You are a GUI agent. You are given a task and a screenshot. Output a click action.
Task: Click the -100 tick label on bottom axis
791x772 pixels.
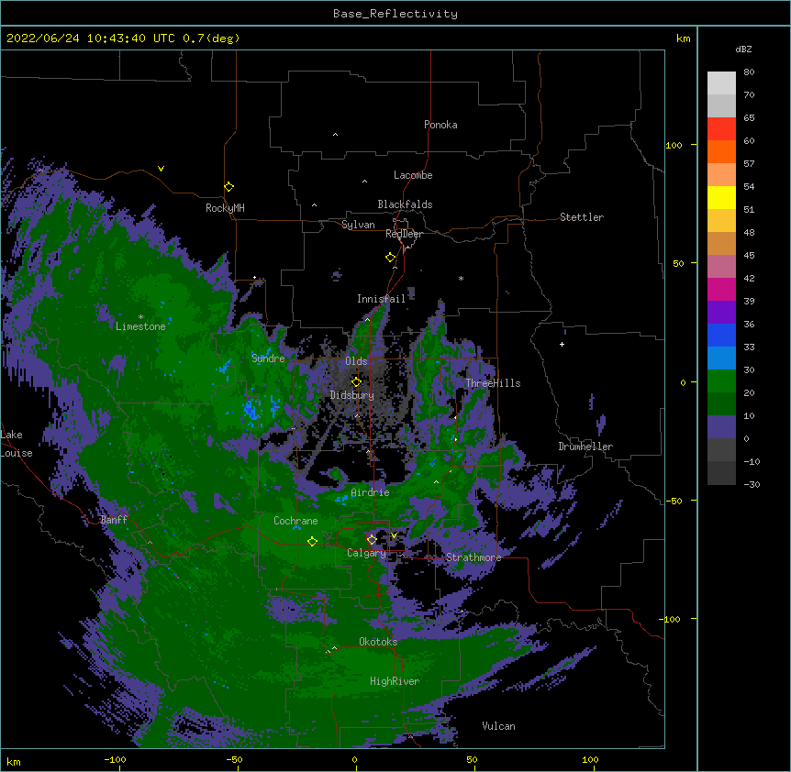[x=115, y=759]
